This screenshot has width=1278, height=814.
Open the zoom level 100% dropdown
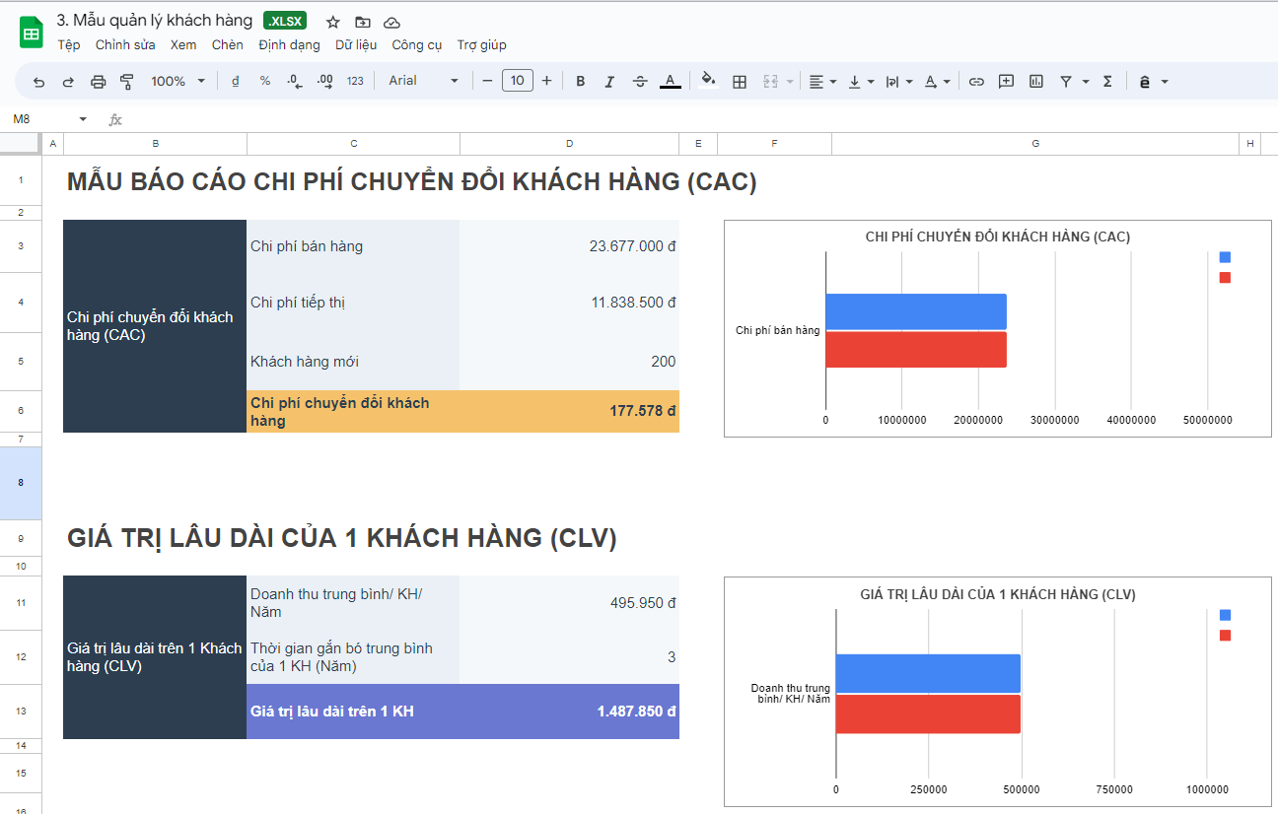coord(178,81)
